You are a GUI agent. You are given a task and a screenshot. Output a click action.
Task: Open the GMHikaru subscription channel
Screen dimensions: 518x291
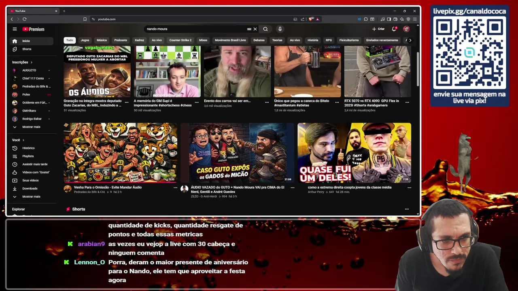[x=32, y=111]
